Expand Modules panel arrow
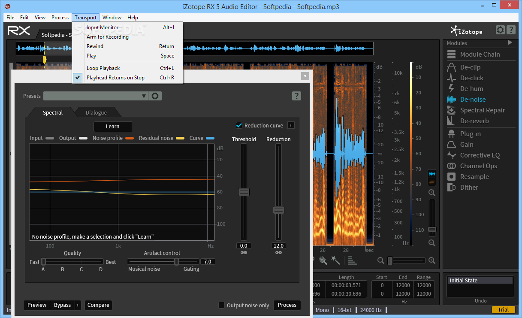This screenshot has height=318, width=522. coord(510,42)
